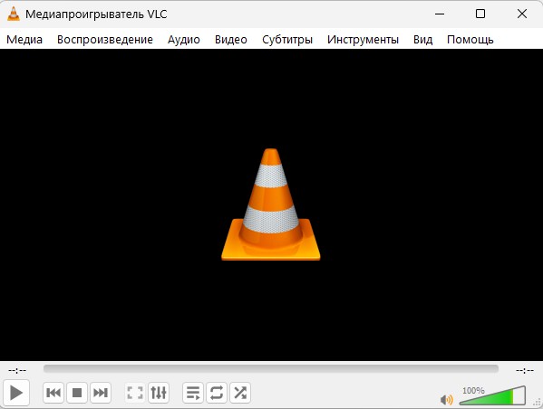
Task: Start playback with the Play button
Action: pos(16,393)
